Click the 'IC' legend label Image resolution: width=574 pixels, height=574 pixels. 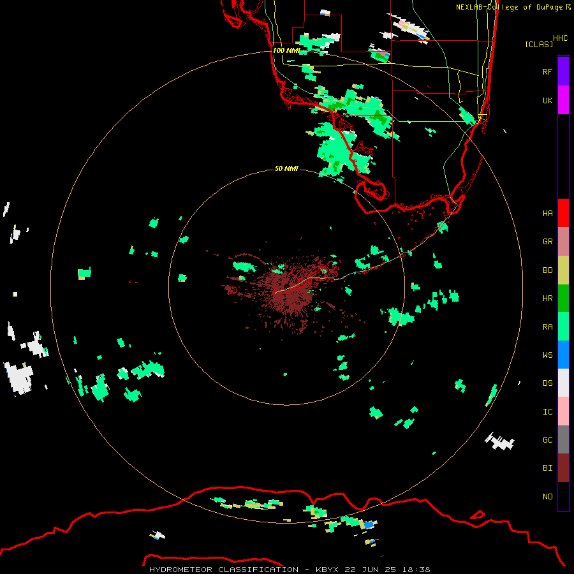click(x=547, y=412)
